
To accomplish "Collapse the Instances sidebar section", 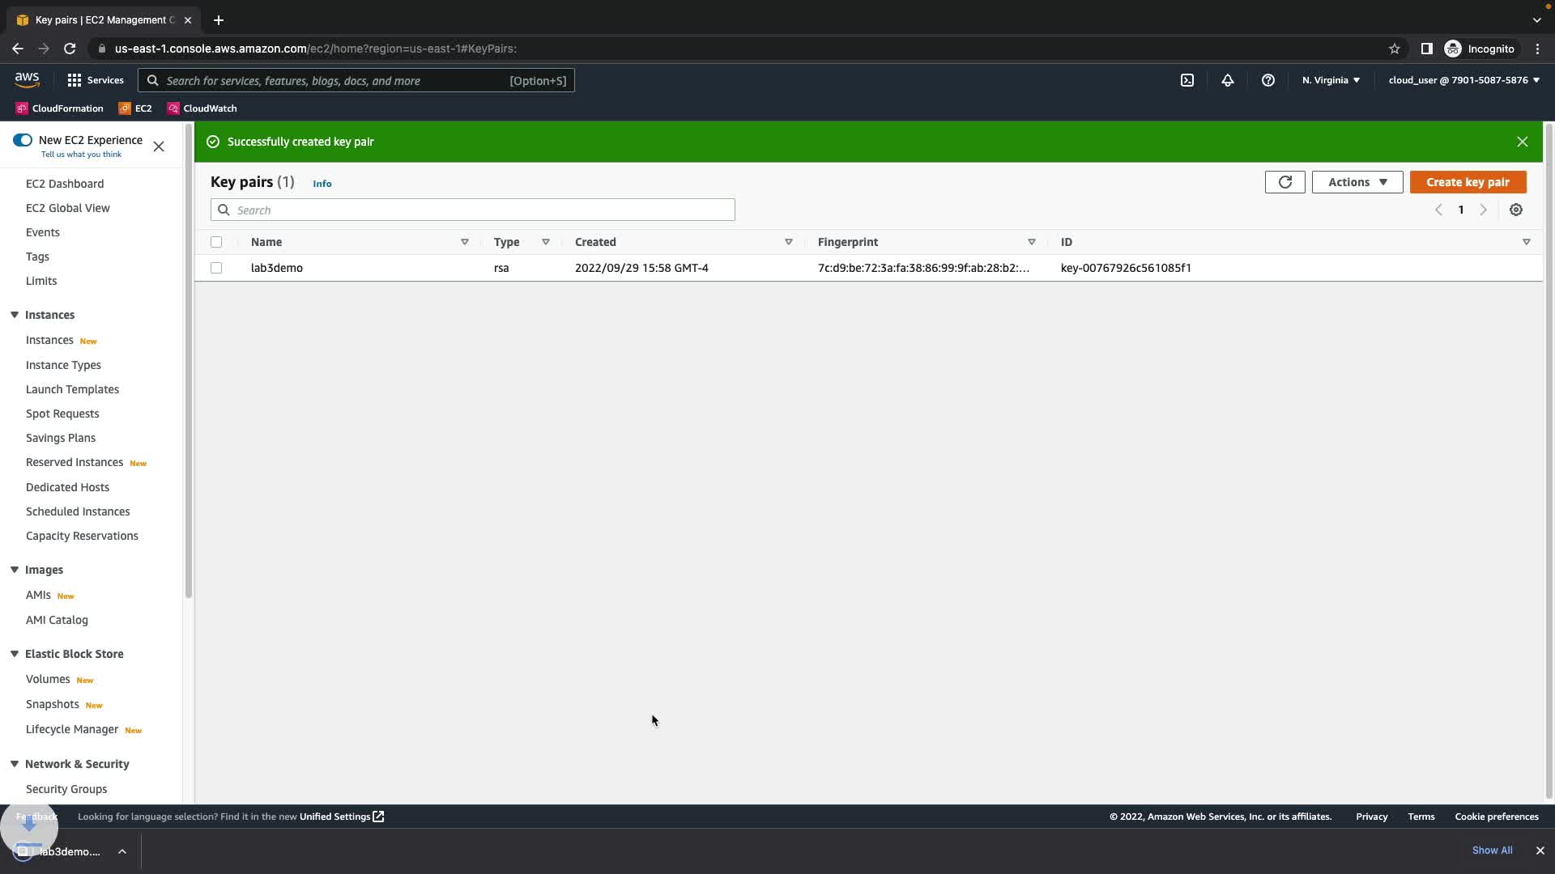I will pyautogui.click(x=15, y=315).
